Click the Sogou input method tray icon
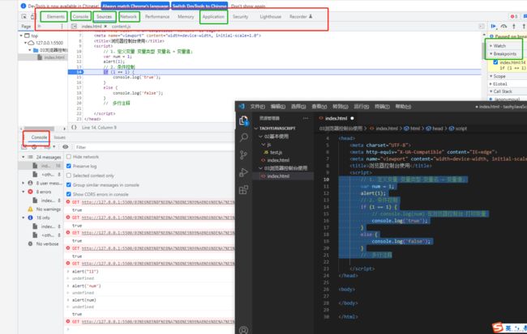 [498, 328]
